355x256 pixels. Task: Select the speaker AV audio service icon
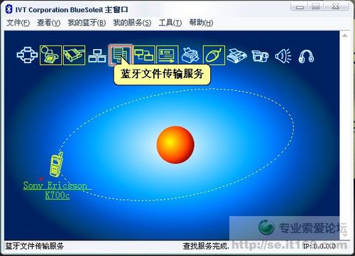[x=283, y=56]
